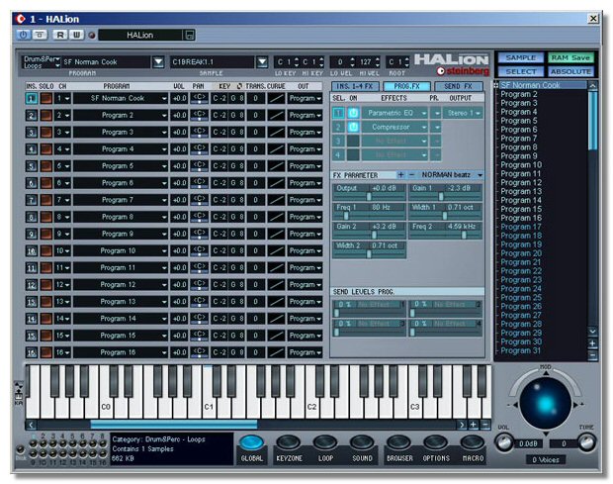Click velocity curve icon for Program 6

pyautogui.click(x=276, y=183)
